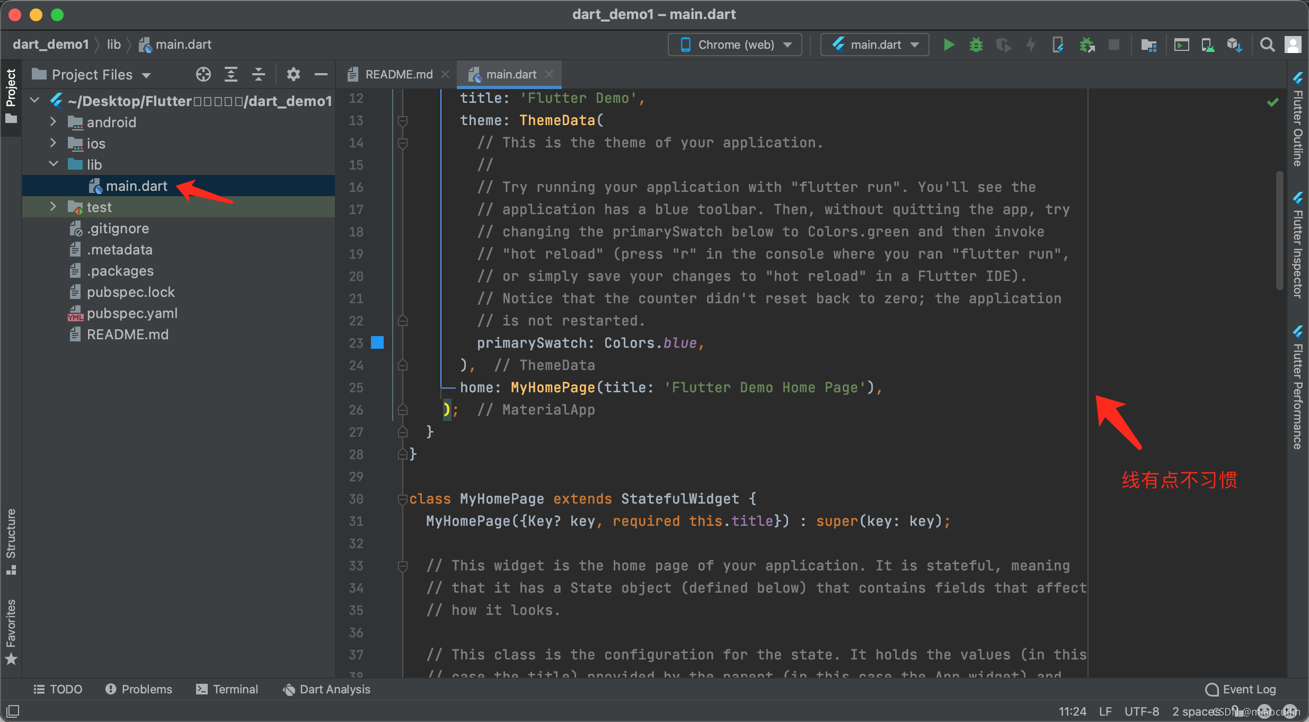Switch to the README.md editor tab
Image resolution: width=1309 pixels, height=722 pixels.
[x=399, y=75]
